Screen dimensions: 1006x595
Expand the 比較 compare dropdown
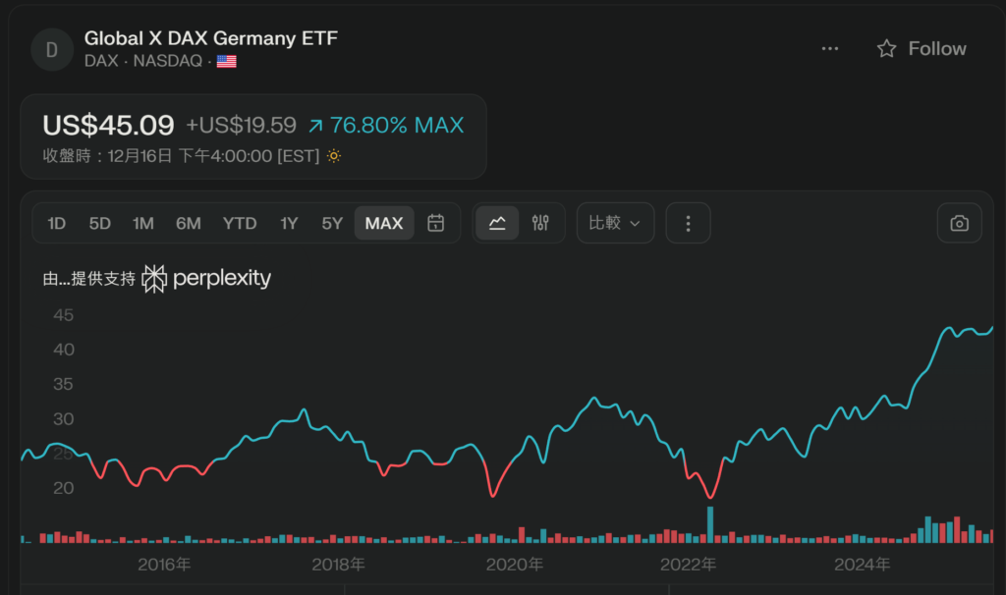(615, 224)
